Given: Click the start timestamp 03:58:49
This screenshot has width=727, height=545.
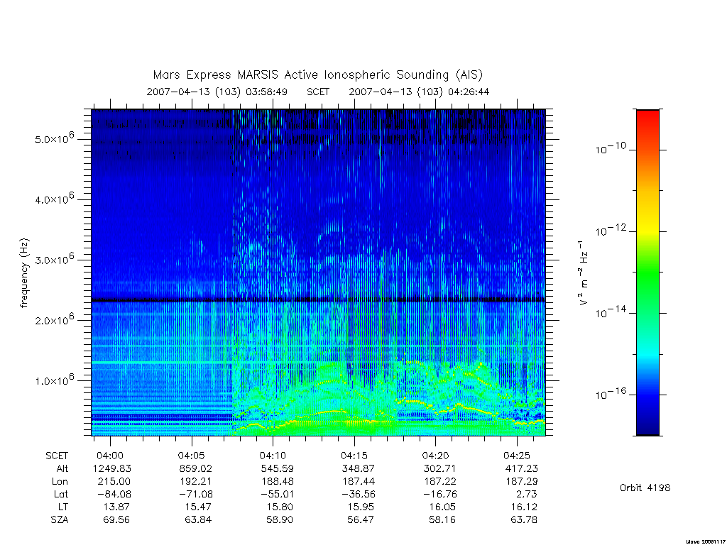Looking at the screenshot, I should 266,92.
